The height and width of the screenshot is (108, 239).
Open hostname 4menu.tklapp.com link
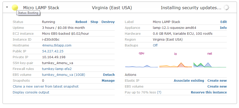point(57,45)
